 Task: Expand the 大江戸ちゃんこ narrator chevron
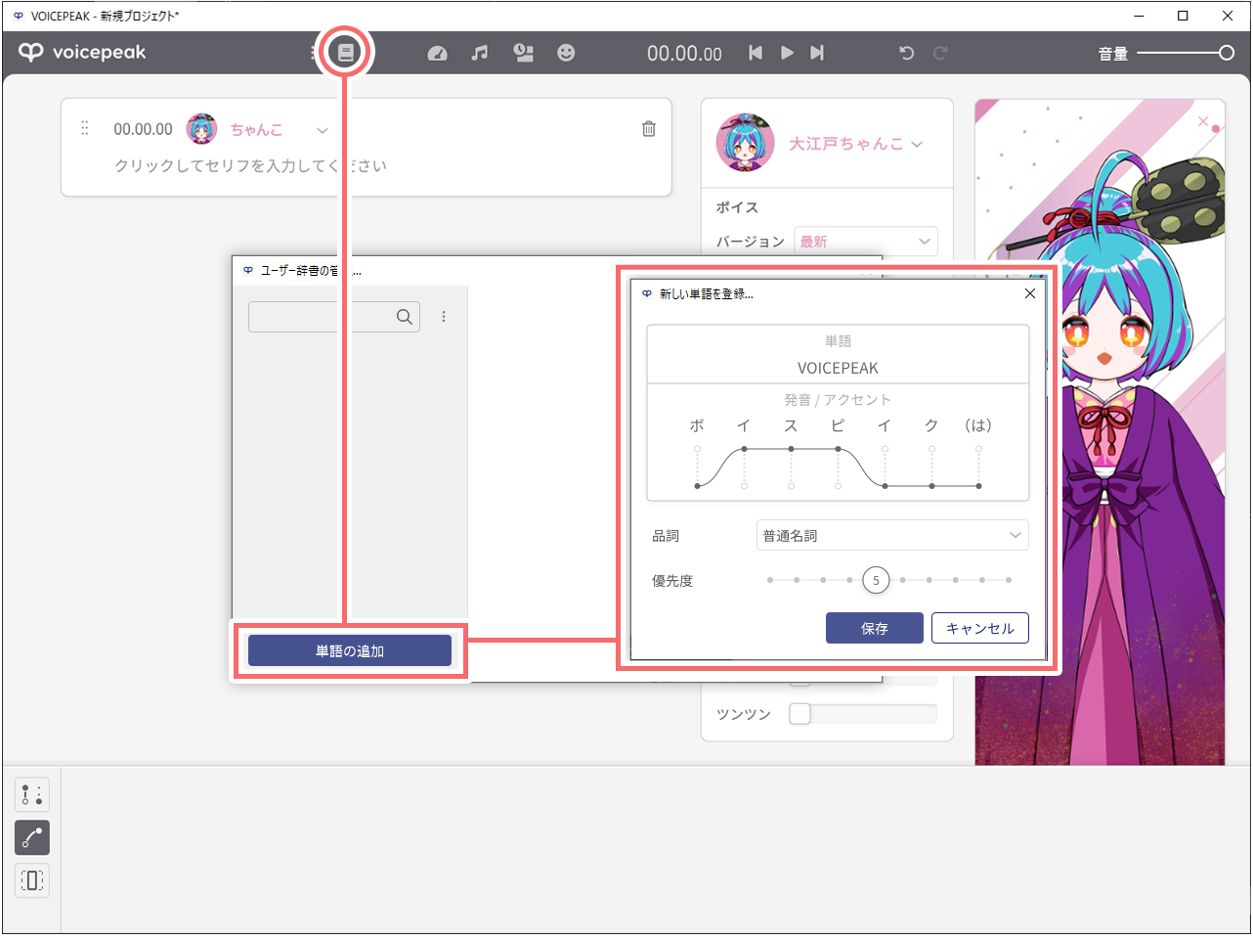coord(917,145)
